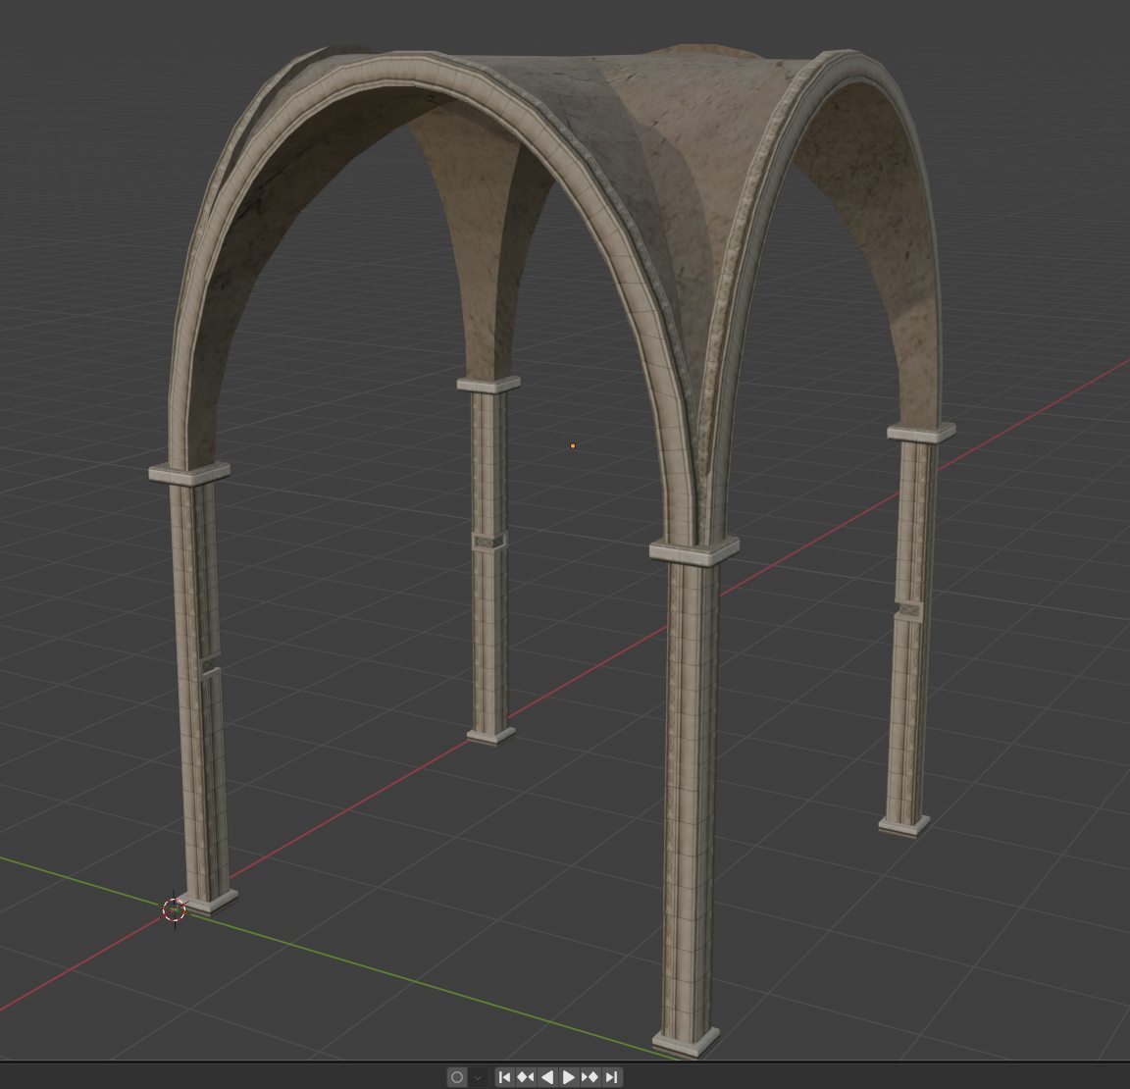Jump to the next keyframe
Image resolution: width=1130 pixels, height=1089 pixels.
[x=591, y=1077]
